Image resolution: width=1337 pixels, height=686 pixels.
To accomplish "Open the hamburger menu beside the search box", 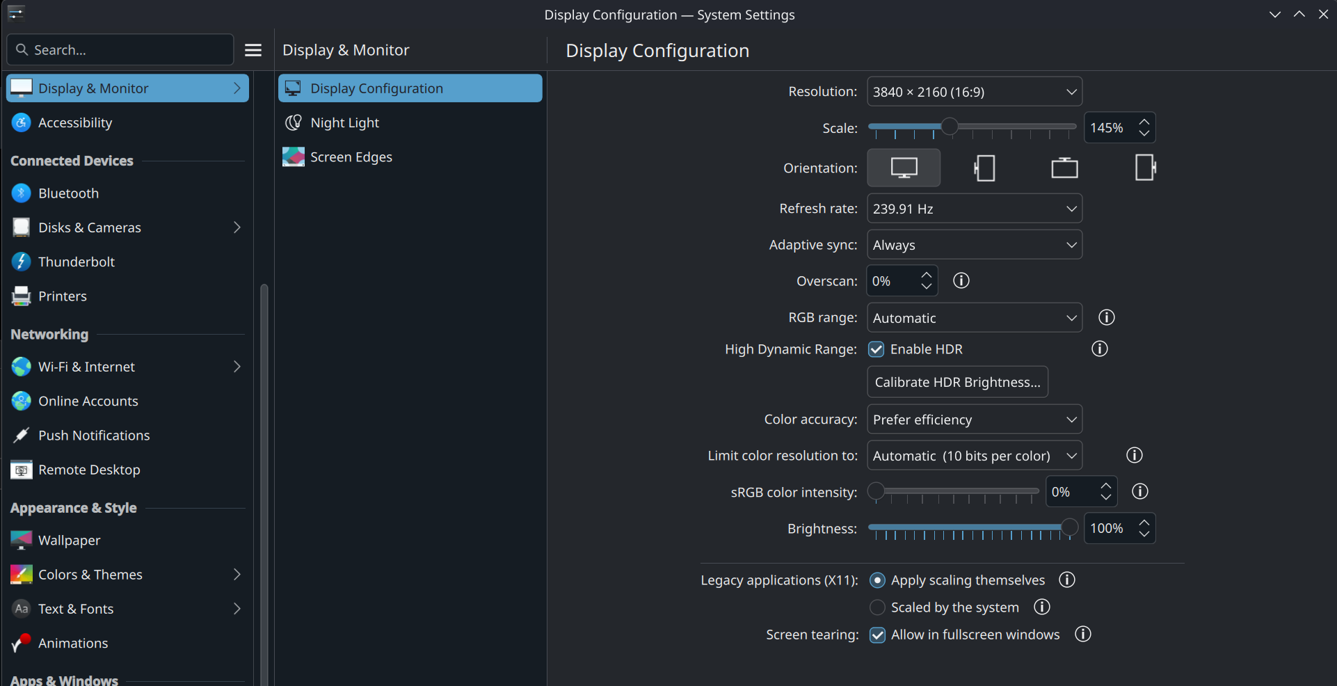I will (x=253, y=50).
